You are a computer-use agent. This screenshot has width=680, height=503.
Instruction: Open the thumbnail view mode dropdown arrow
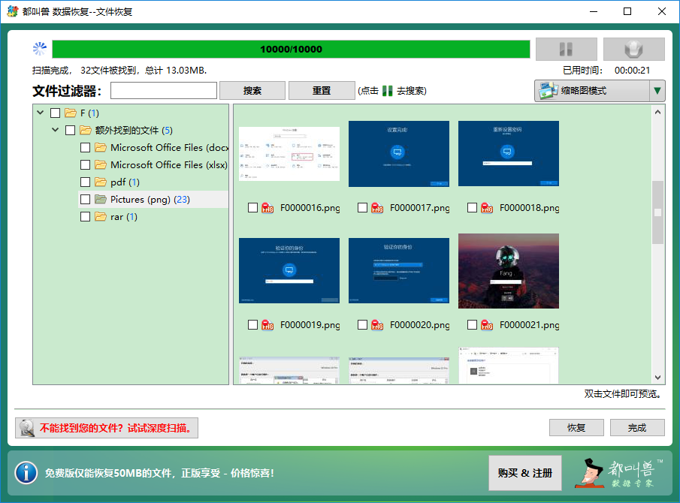tap(657, 91)
